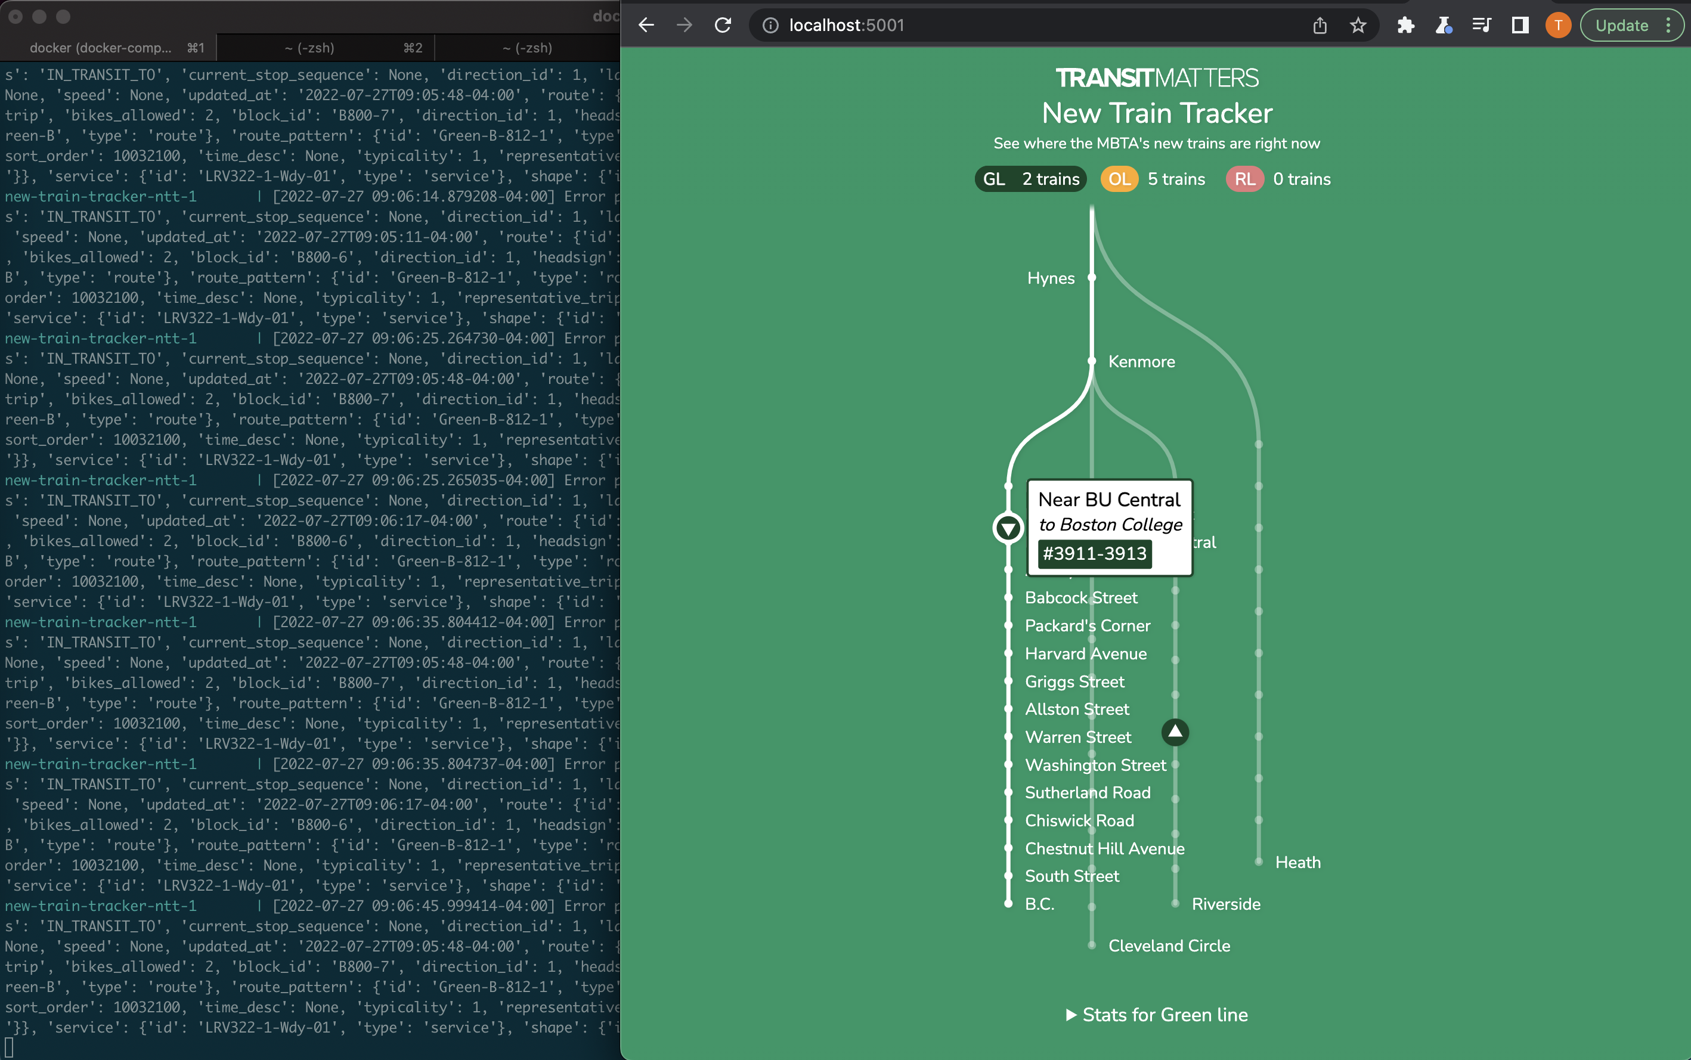Open the orange T profile avatar
The height and width of the screenshot is (1060, 1691).
1558,25
